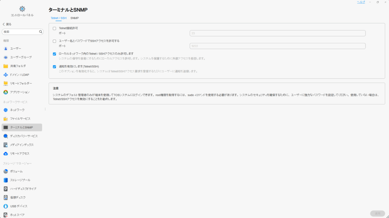This screenshot has height=218, width=389.
Task: Click the ヘルプ link
Action: (361, 2)
